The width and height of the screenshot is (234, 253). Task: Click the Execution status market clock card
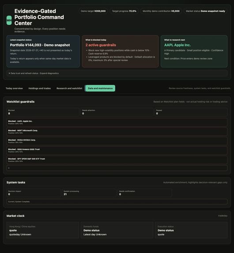tap(191, 230)
